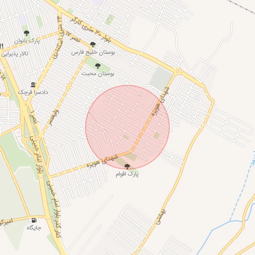Click the تالار پذیرایی label
Screen dimensions: 255x255
tap(15, 54)
